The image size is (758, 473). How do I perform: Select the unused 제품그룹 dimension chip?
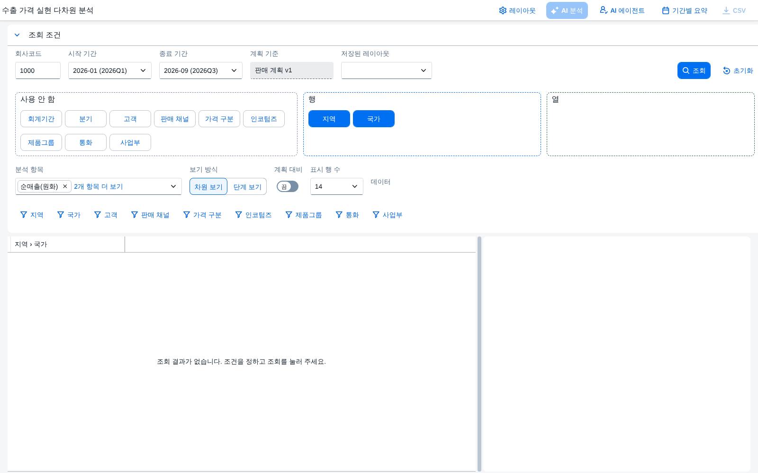pos(41,142)
